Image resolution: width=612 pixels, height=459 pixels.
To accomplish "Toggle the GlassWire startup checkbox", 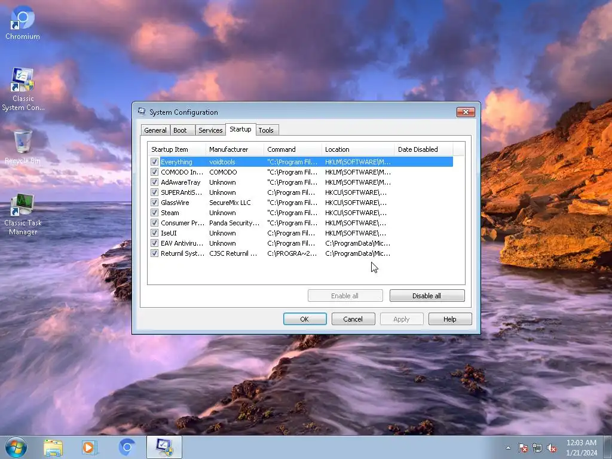I will (154, 202).
